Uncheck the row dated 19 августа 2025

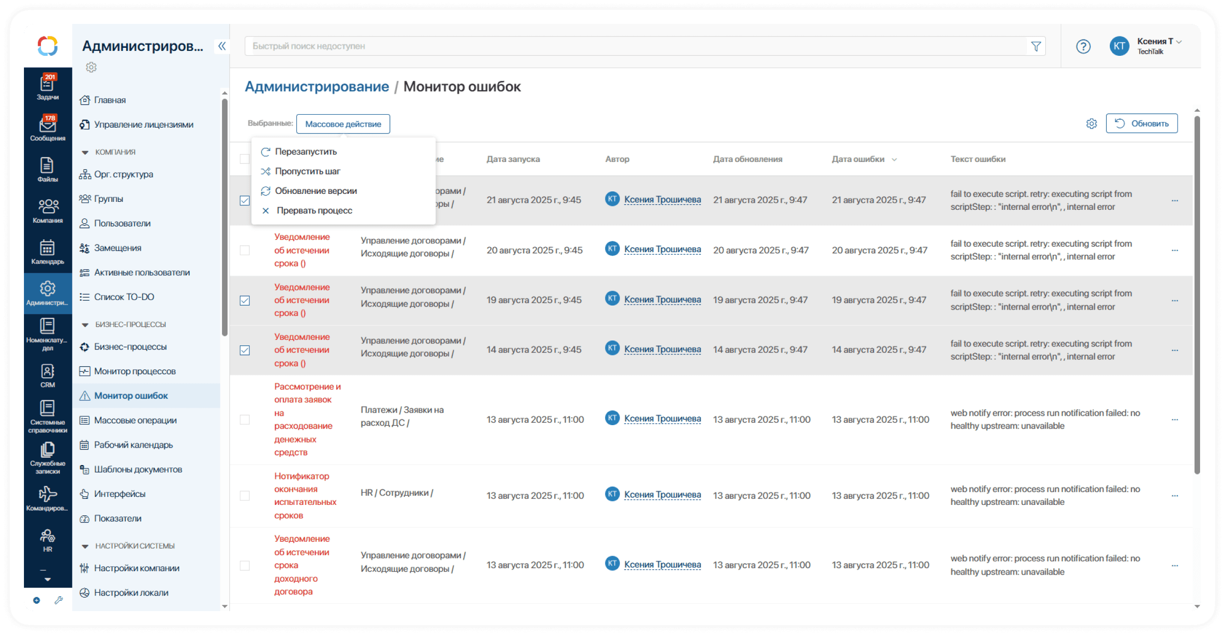[244, 301]
